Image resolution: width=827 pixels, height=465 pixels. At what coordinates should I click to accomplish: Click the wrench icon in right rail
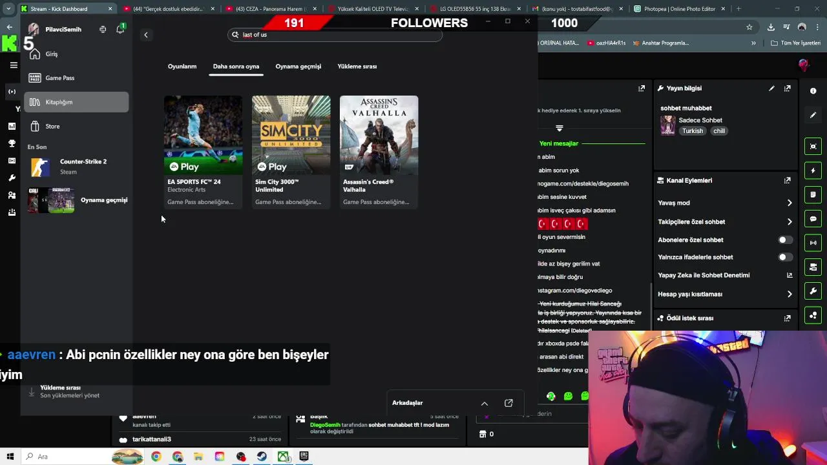click(813, 291)
